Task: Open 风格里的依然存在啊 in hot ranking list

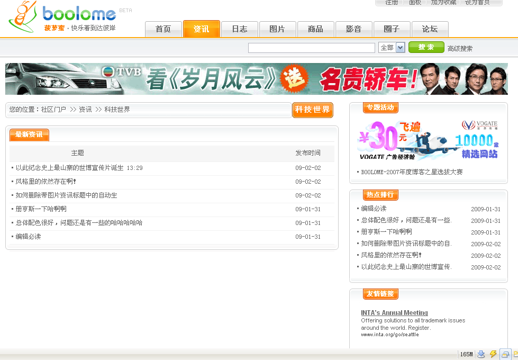Action: point(392,255)
